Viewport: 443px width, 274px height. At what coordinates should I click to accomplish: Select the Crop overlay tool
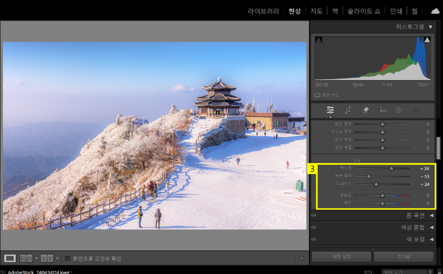coord(348,110)
